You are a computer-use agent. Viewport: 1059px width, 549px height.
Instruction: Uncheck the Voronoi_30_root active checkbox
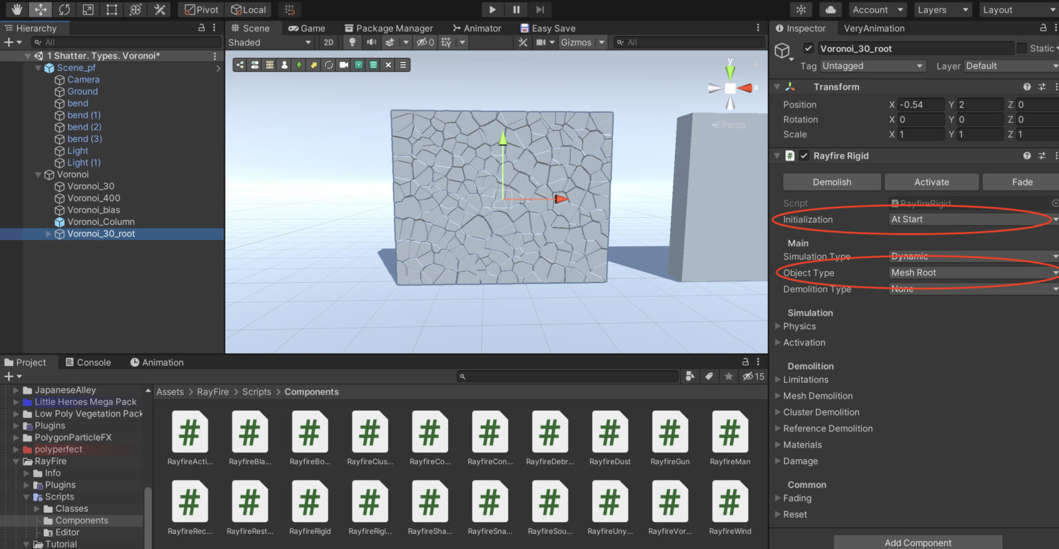click(x=809, y=49)
